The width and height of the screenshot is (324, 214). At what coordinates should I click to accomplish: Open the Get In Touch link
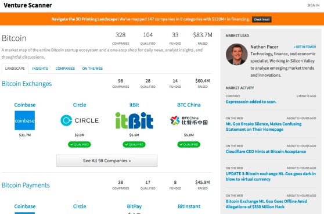pyautogui.click(x=305, y=47)
